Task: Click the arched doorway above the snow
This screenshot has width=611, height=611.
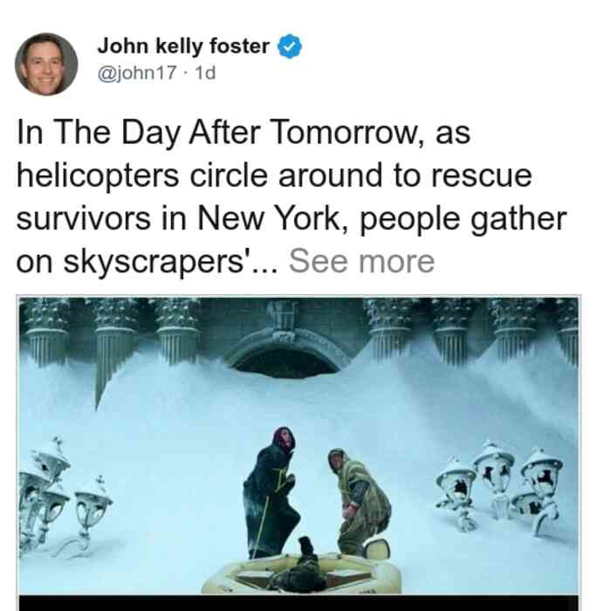Action: tap(285, 354)
